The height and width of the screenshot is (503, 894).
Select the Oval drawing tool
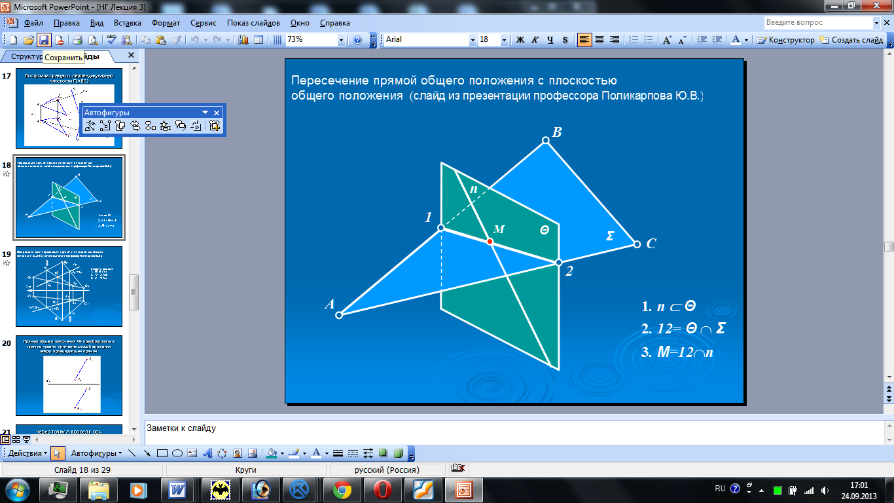177,453
